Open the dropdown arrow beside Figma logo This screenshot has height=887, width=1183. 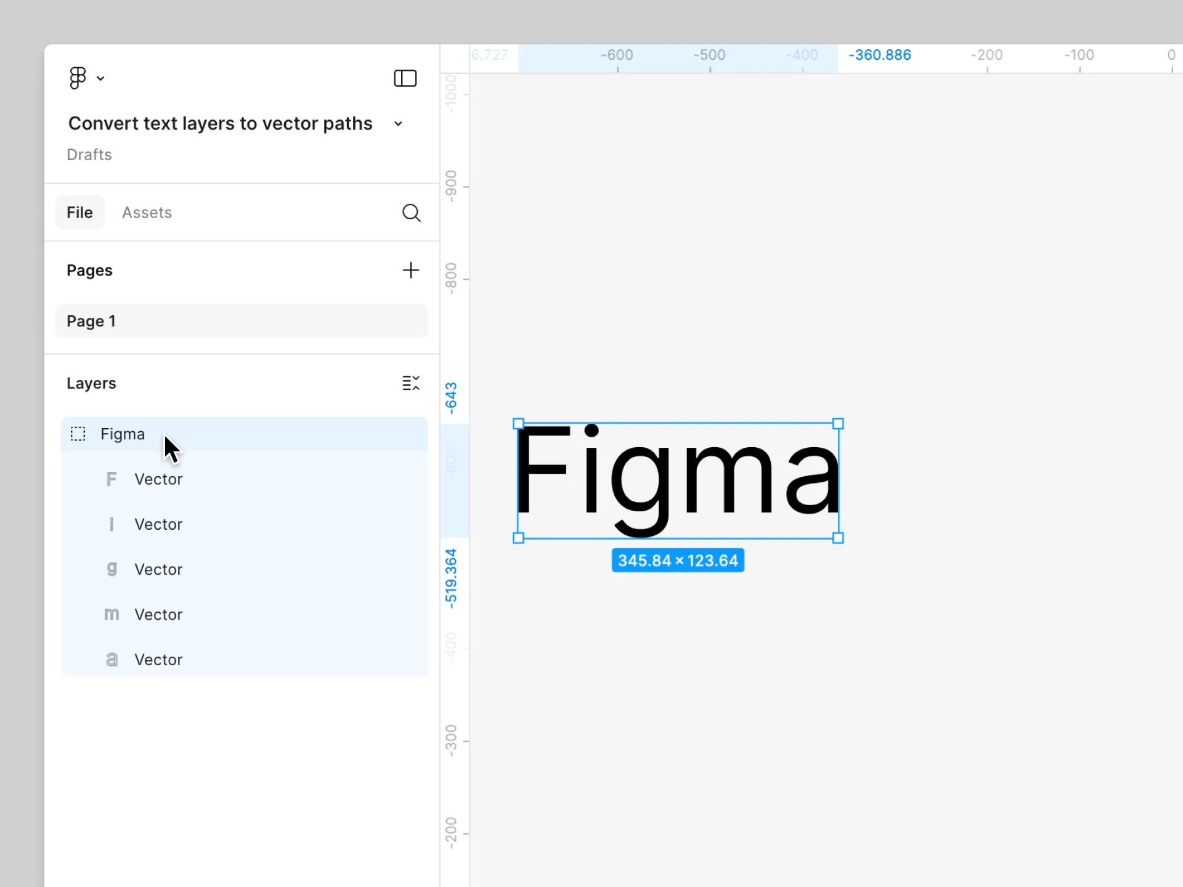pos(100,79)
